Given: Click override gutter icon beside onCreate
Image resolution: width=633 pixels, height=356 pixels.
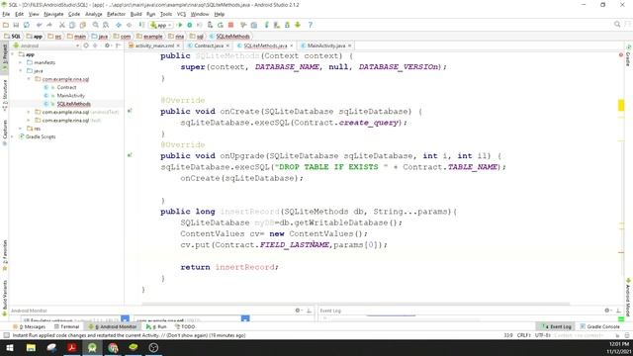Looking at the screenshot, I should click(x=130, y=111).
